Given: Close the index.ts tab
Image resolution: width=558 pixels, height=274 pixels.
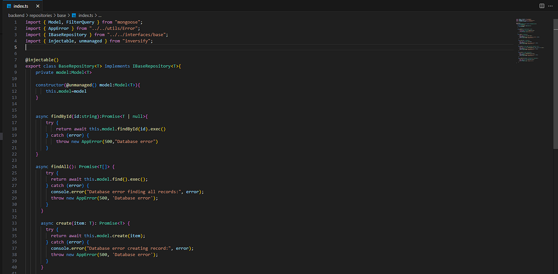Looking at the screenshot, I should click(x=39, y=7).
